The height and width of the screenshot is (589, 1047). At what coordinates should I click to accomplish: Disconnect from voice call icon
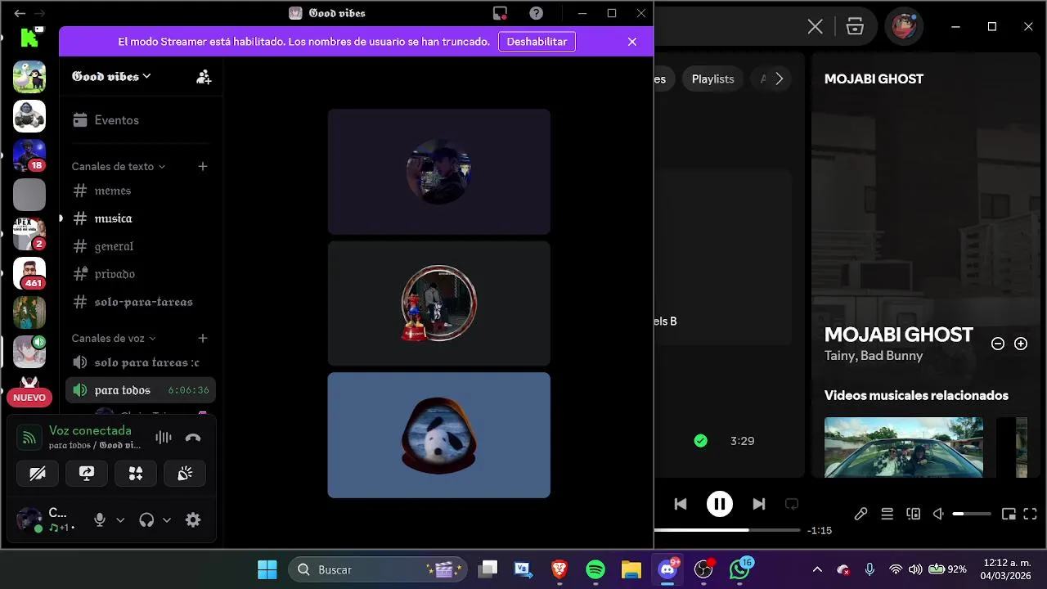(193, 438)
